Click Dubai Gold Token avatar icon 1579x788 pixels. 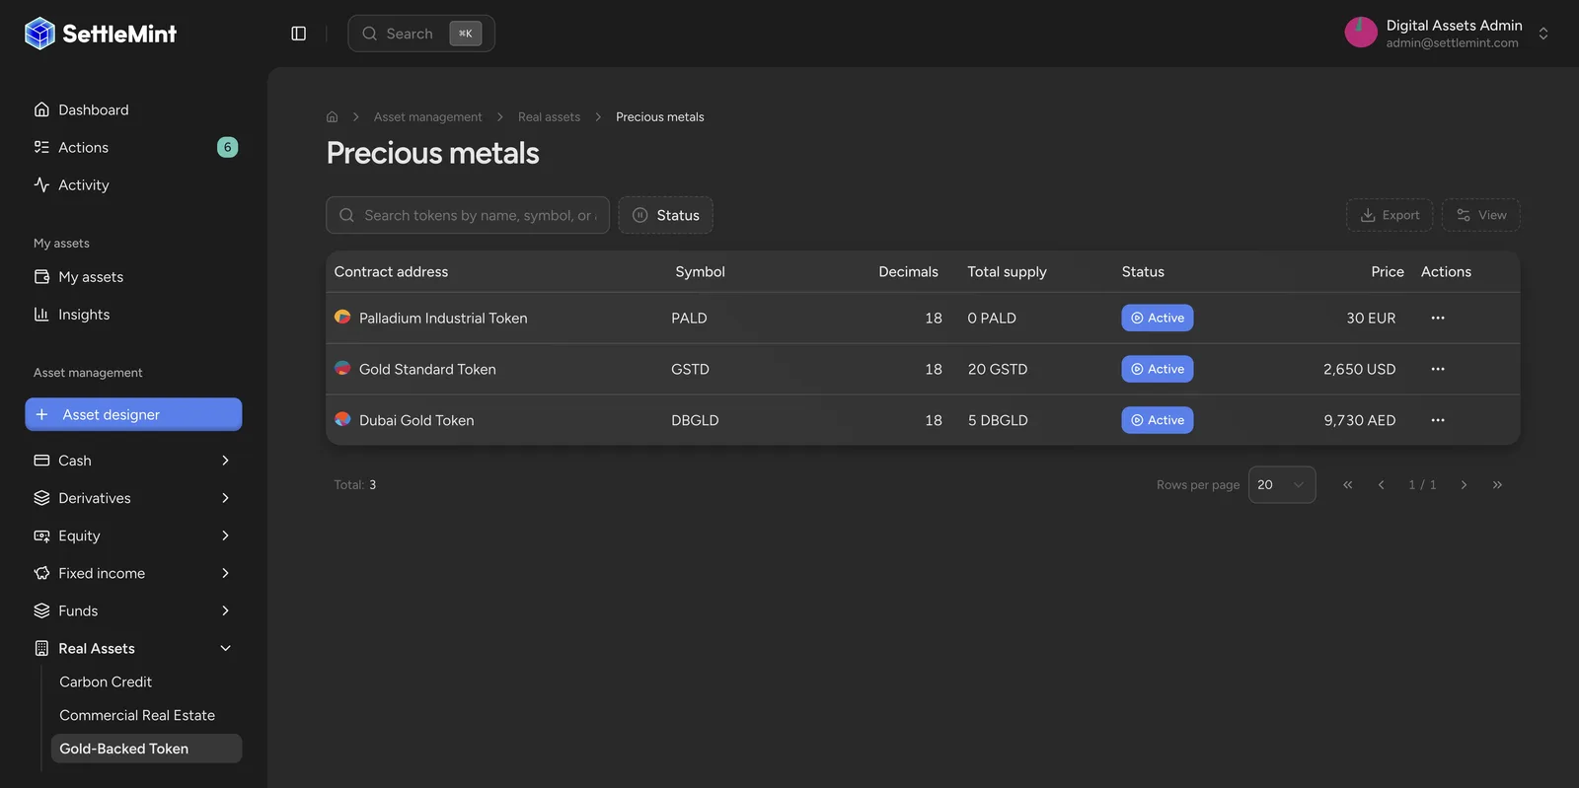(x=342, y=419)
